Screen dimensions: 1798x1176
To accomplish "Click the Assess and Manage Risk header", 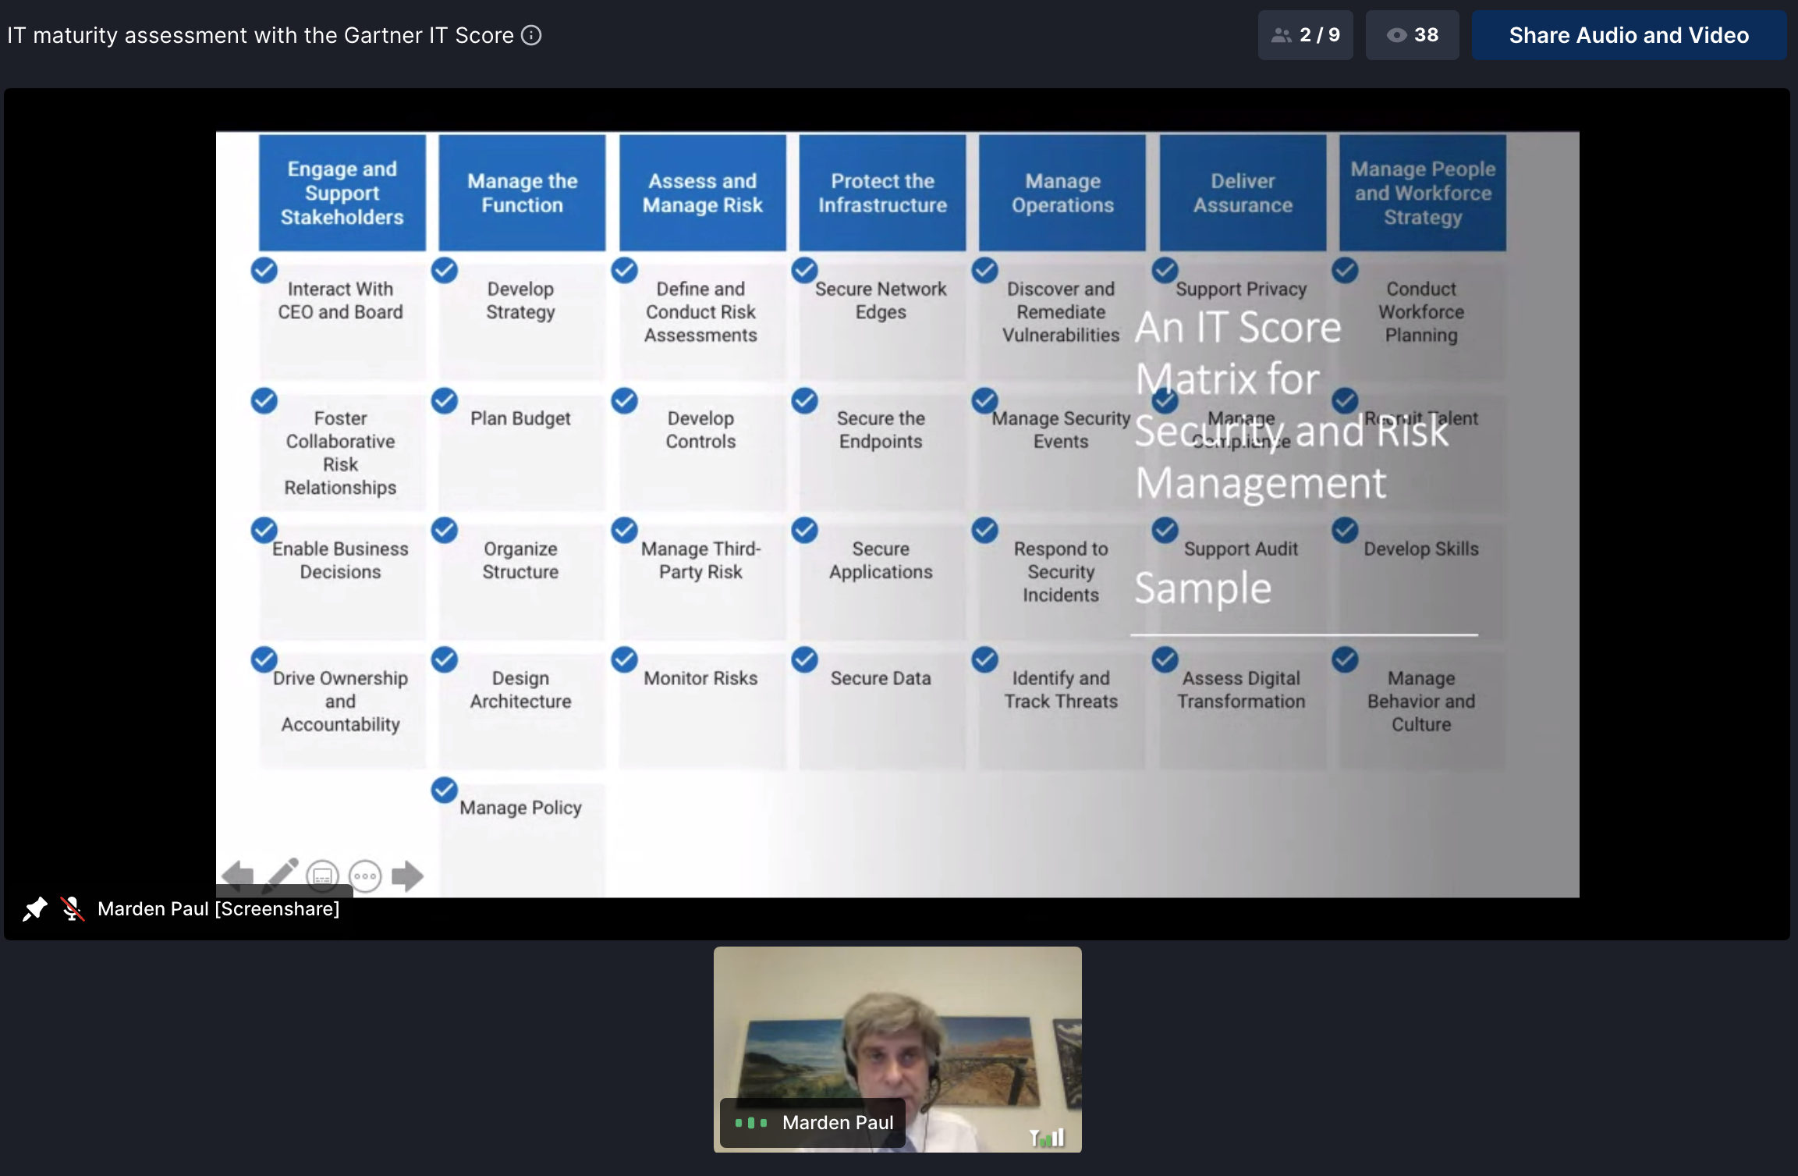I will click(x=702, y=193).
